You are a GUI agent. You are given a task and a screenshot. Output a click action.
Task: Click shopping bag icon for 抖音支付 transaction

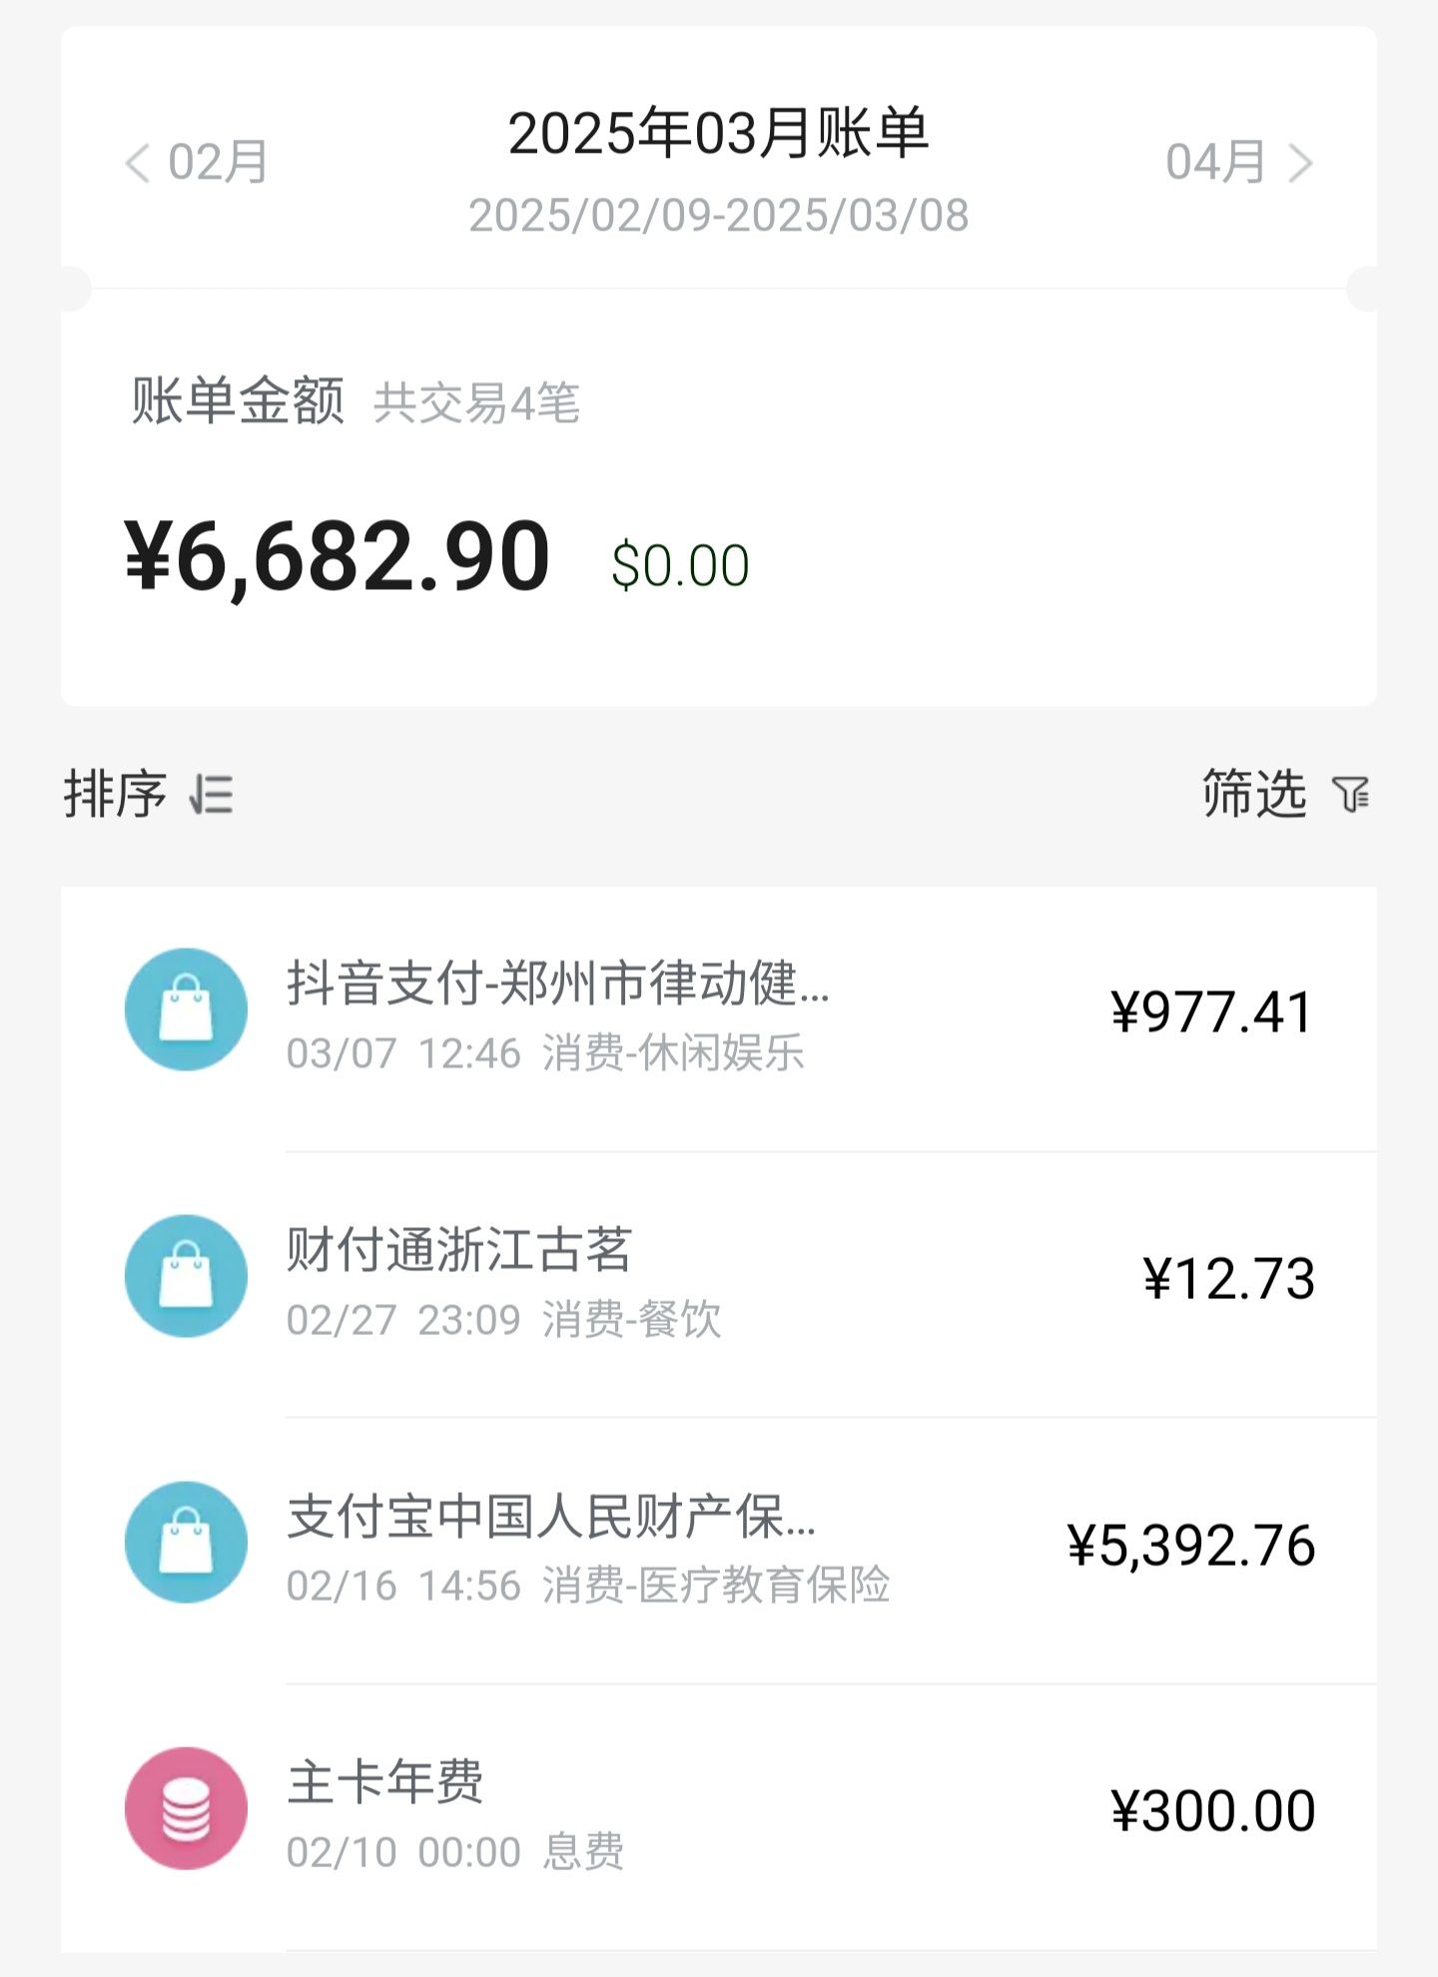(186, 1009)
